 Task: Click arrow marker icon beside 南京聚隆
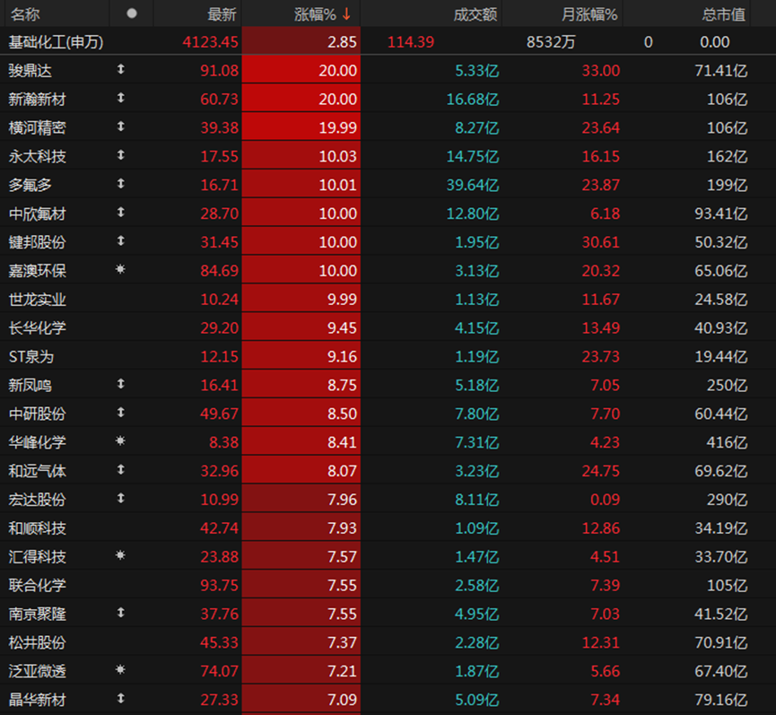120,613
